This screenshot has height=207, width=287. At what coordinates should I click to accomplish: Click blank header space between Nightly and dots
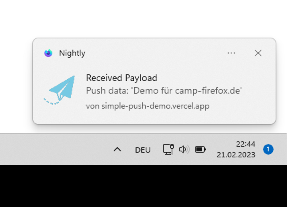point(154,53)
